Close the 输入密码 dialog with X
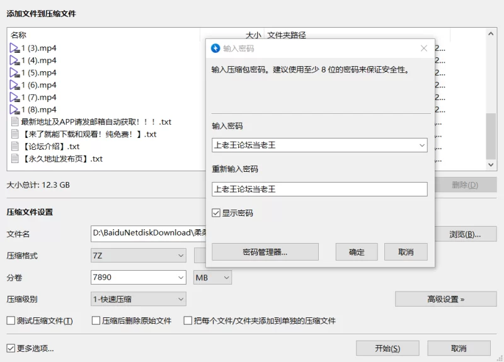This screenshot has height=362, width=504. pyautogui.click(x=423, y=48)
